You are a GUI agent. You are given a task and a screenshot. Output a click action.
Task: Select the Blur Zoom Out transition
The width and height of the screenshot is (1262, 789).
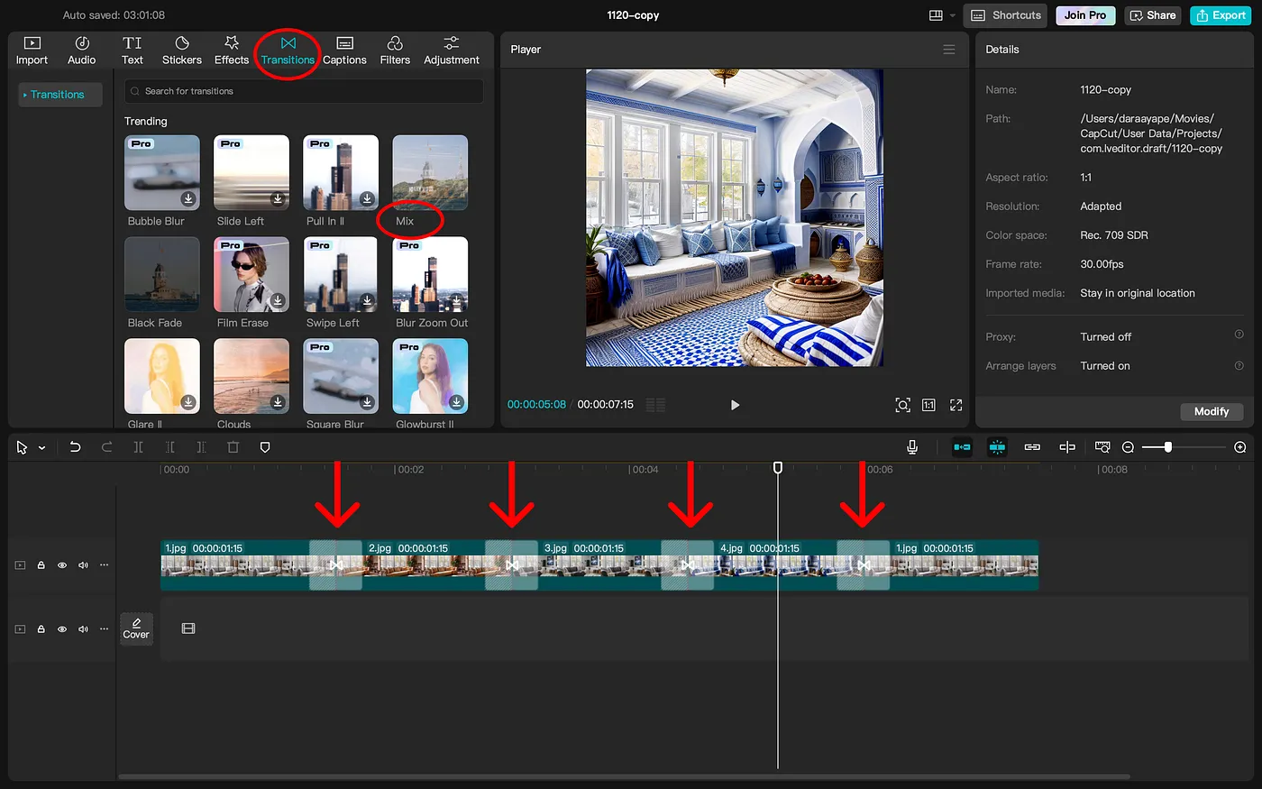pyautogui.click(x=430, y=275)
